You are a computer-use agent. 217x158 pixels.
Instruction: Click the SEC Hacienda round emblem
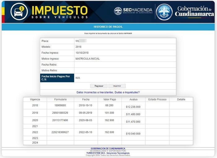point(118,11)
